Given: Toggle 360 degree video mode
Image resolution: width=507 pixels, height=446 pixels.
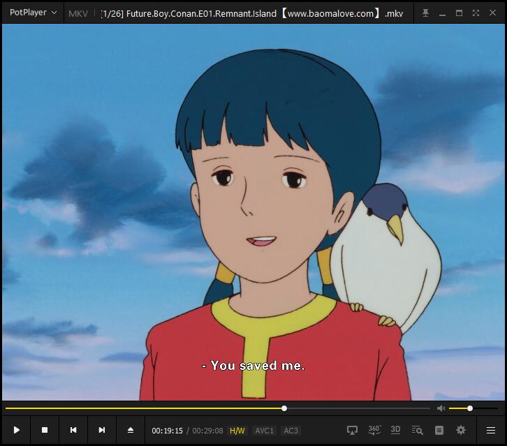Looking at the screenshot, I should click(x=374, y=430).
